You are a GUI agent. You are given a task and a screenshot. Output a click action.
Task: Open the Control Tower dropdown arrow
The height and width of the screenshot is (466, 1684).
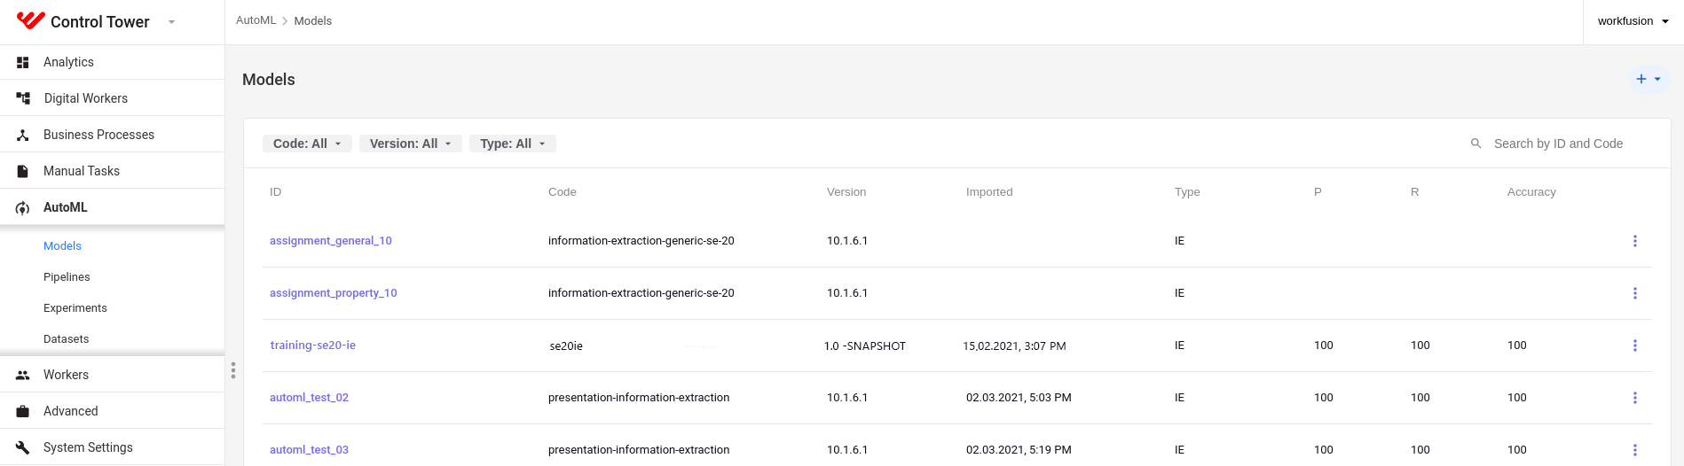pos(171,22)
